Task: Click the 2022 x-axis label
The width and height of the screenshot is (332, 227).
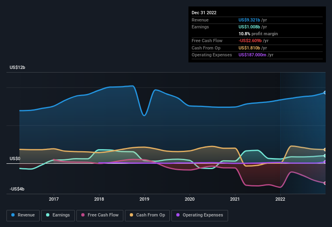Action: (x=280, y=199)
